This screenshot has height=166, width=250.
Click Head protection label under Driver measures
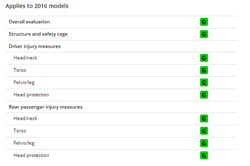31,95
